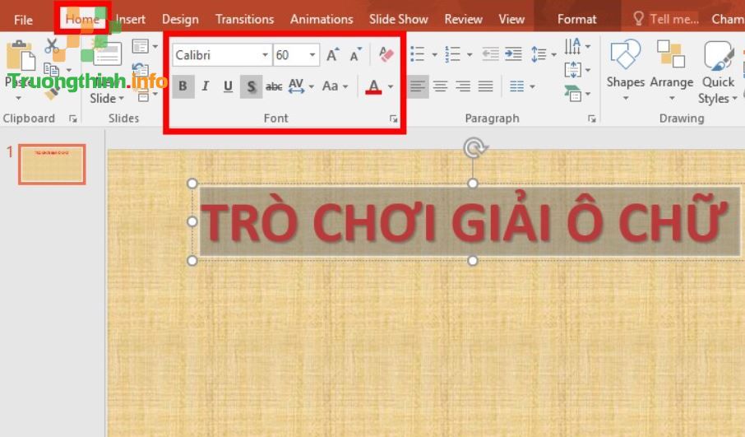
Task: Switch to the Insert tab
Action: [x=130, y=20]
